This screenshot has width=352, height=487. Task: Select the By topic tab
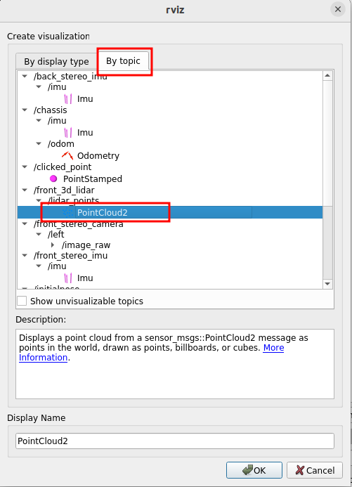[x=123, y=60]
